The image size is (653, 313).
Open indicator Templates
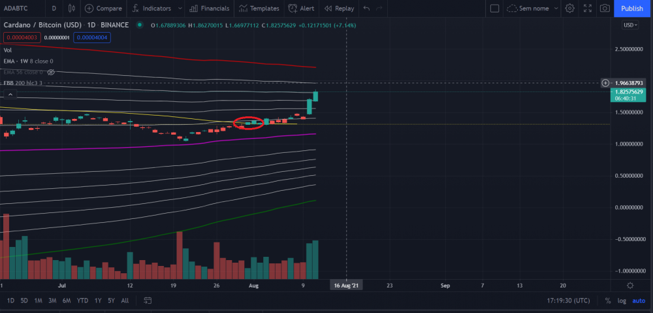click(x=259, y=8)
